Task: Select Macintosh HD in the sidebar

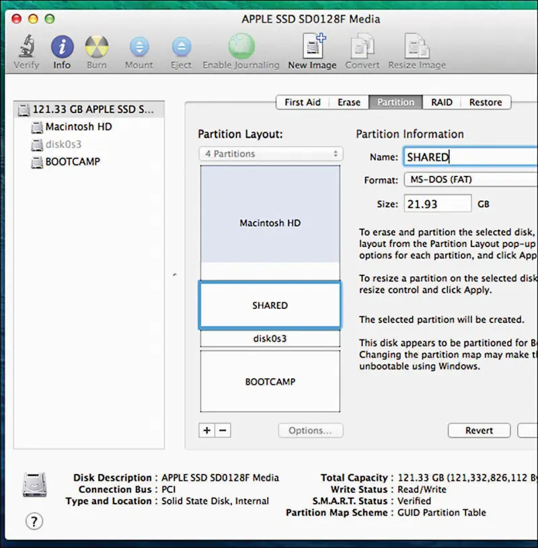Action: point(78,126)
